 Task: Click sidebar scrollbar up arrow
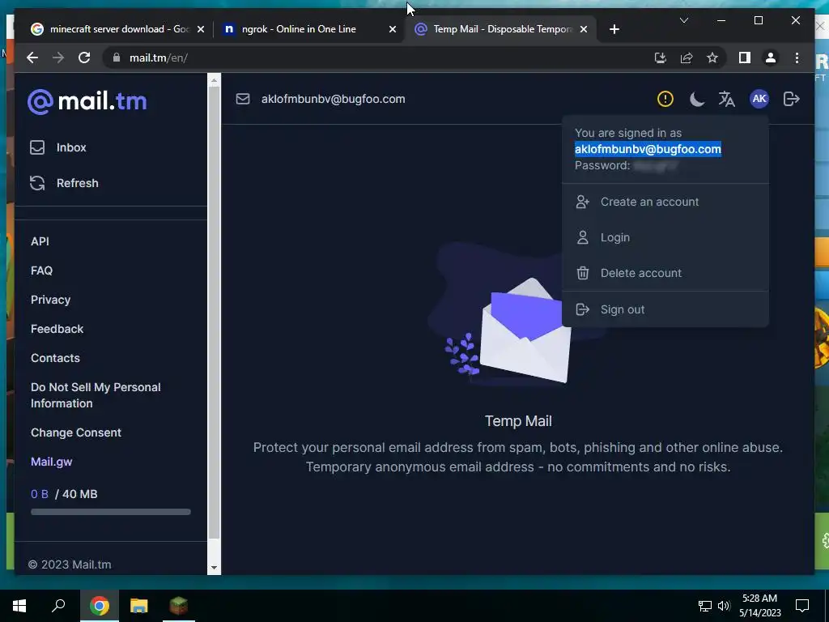214,80
